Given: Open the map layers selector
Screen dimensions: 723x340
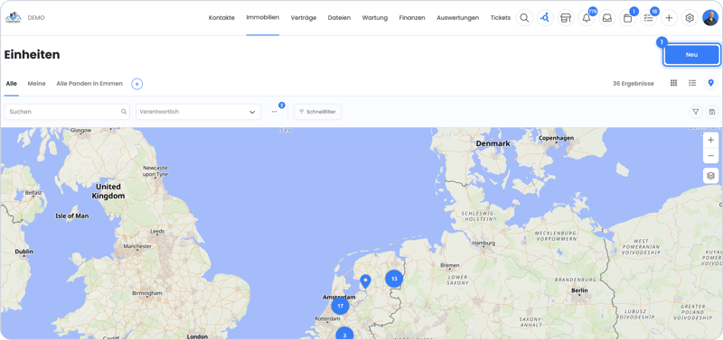Looking at the screenshot, I should tap(710, 175).
